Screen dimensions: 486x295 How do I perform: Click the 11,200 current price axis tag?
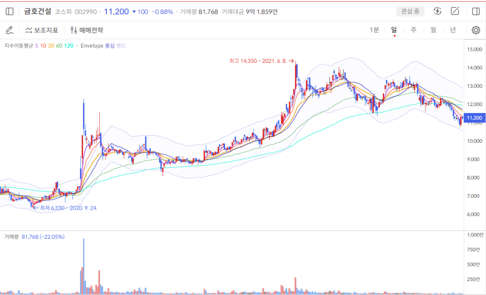(x=474, y=118)
